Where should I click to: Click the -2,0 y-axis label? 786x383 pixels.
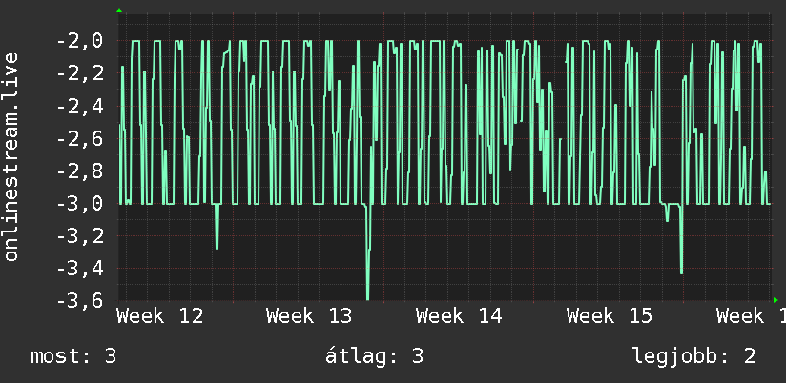click(x=80, y=41)
